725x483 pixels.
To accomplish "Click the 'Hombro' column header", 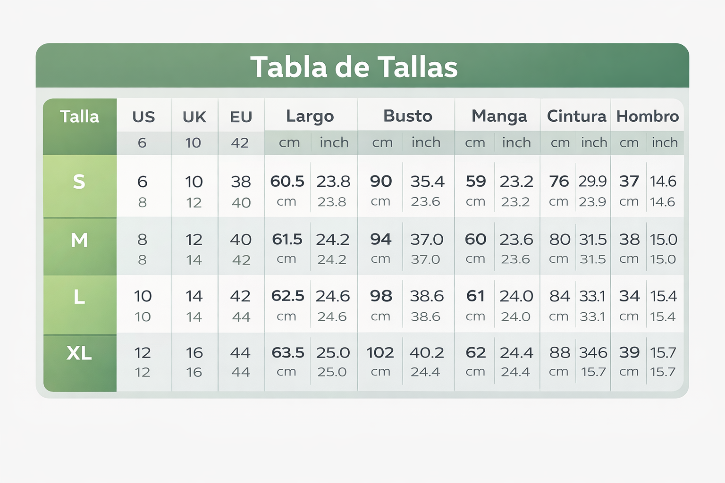I will click(x=648, y=116).
